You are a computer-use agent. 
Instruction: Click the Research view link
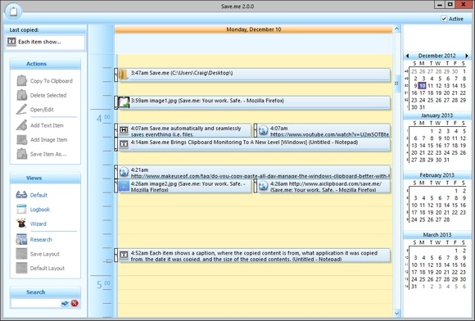coord(41,240)
